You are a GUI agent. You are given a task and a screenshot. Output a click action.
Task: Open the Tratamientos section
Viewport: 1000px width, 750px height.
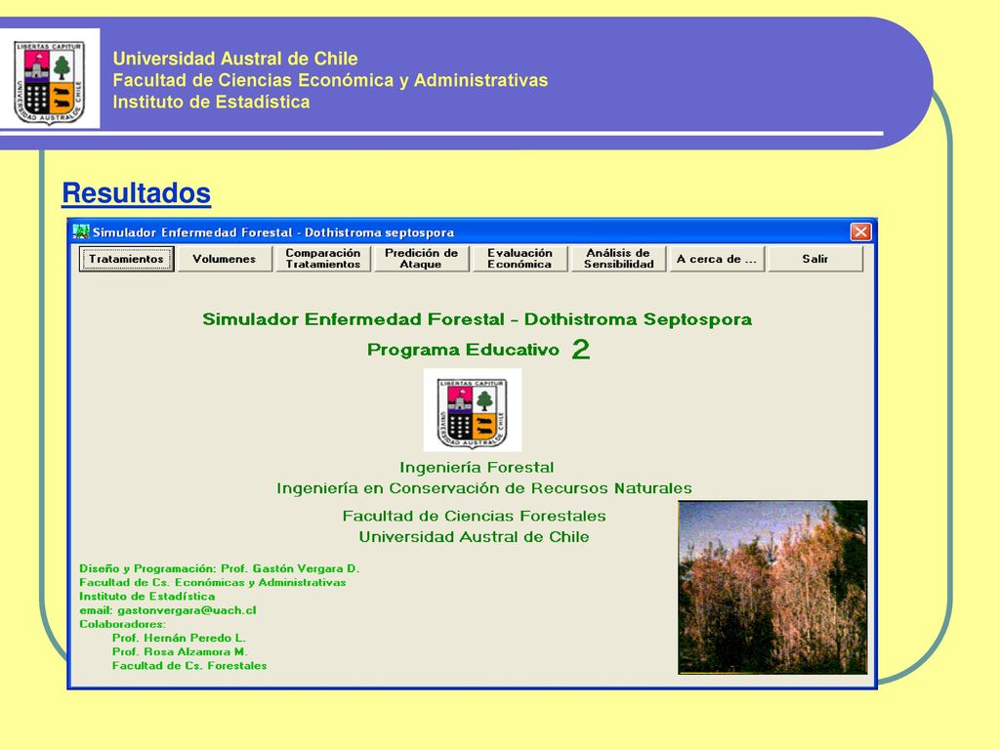tap(126, 259)
